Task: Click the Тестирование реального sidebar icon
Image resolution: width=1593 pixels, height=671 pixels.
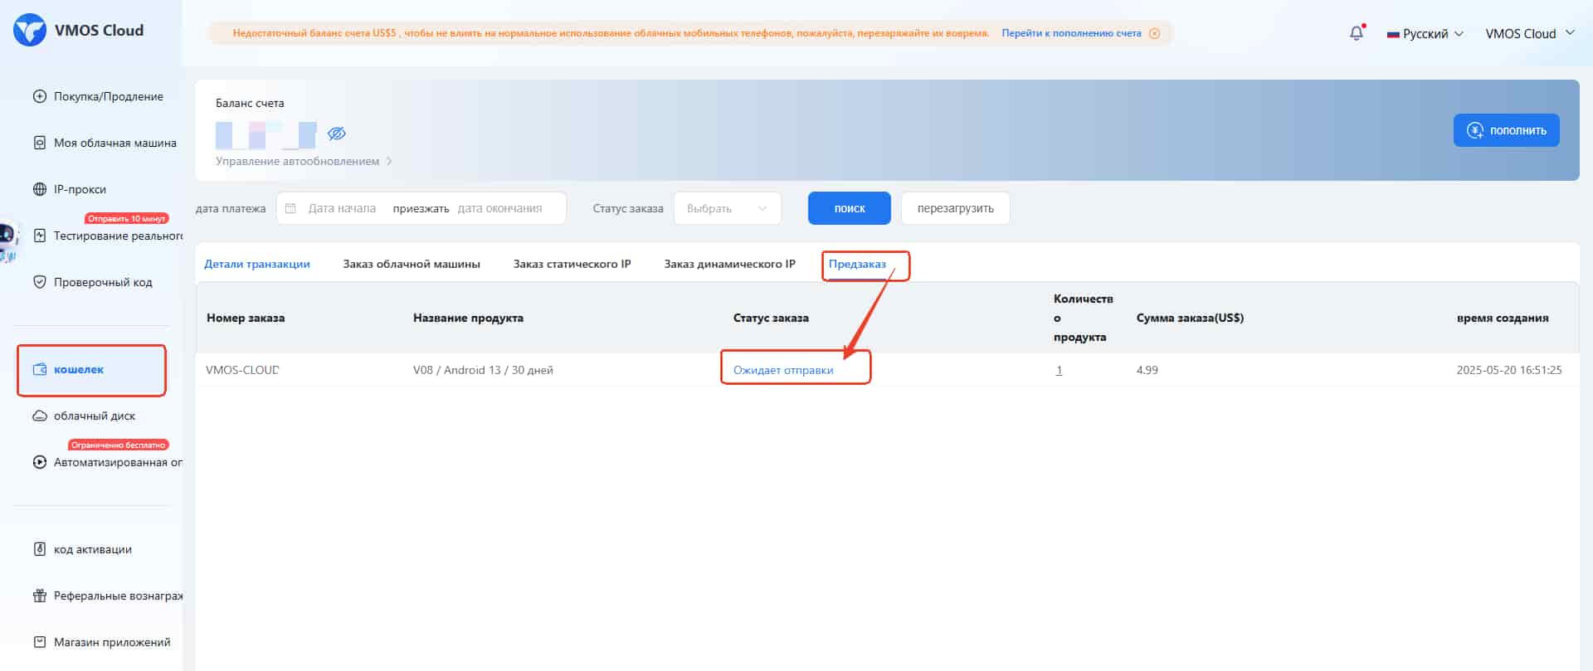Action: [39, 236]
